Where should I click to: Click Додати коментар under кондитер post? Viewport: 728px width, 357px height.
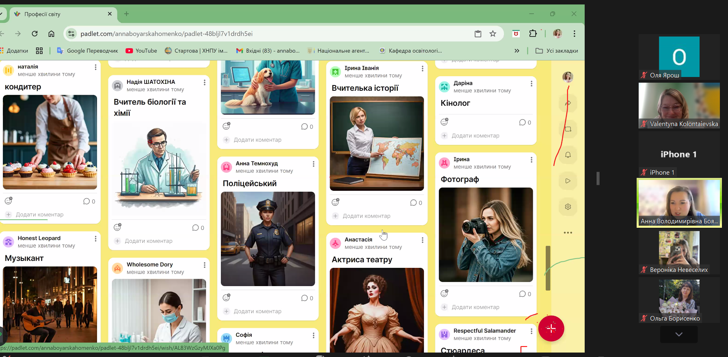[x=39, y=214]
